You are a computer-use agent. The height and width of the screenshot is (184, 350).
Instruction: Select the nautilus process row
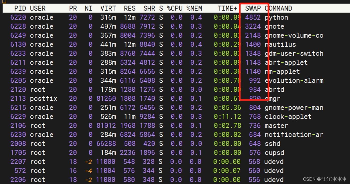(x=151, y=44)
